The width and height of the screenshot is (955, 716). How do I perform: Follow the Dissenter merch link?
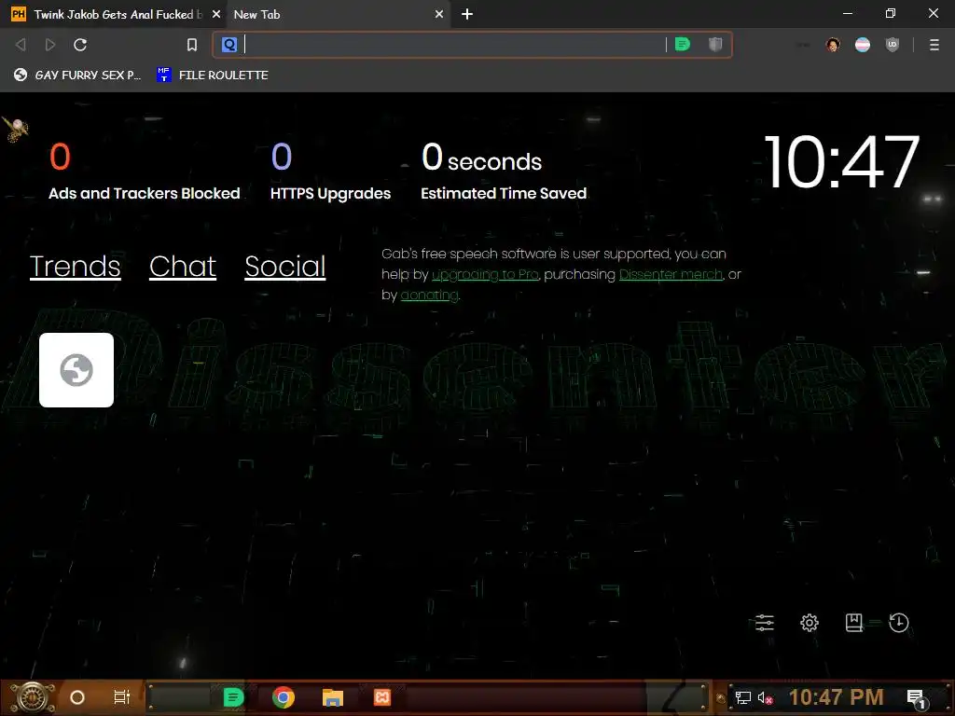click(x=671, y=275)
